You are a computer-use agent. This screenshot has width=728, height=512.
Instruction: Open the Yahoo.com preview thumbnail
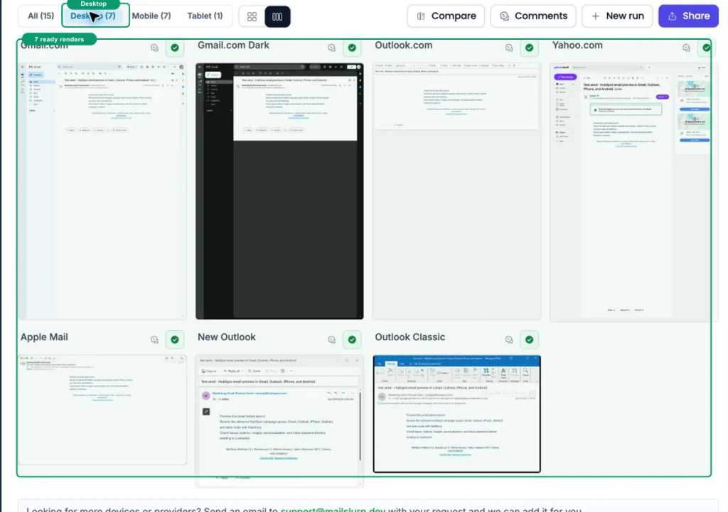633,191
